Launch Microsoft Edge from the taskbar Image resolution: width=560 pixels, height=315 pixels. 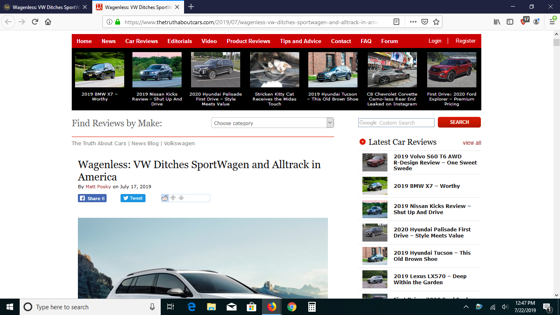tap(191, 307)
